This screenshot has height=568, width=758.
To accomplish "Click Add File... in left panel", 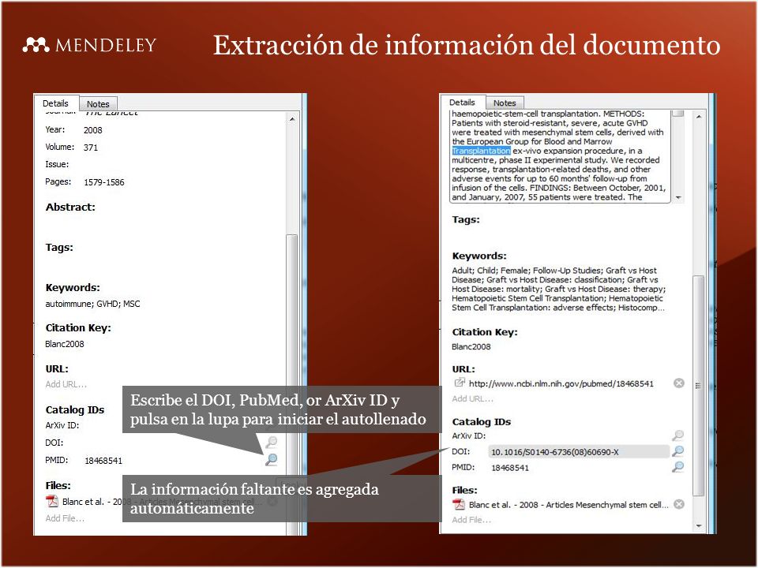I will (x=65, y=518).
